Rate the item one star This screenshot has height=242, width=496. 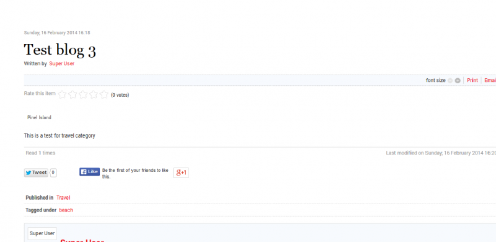(63, 94)
